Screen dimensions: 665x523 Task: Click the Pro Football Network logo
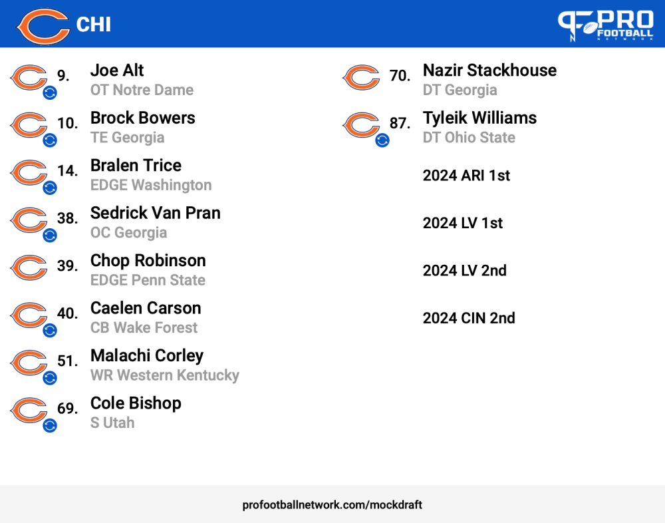(606, 25)
